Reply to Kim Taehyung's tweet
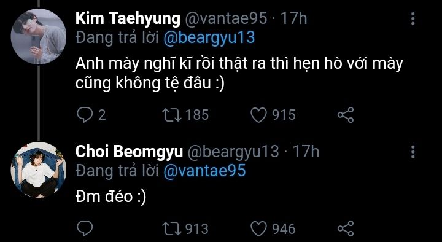Screen dimensions: 442x242 click(85, 115)
